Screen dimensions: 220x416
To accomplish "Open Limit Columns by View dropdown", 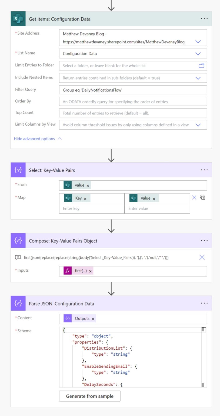I will pos(198,125).
